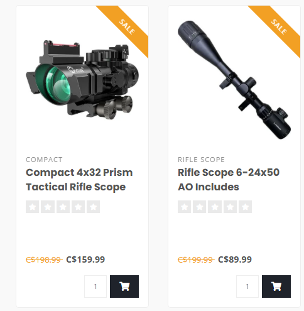The width and height of the screenshot is (304, 311).
Task: Click SALE ribbon on Compact scope card
Action: [x=127, y=27]
